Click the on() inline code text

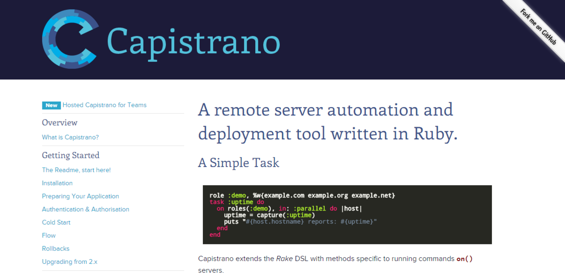(x=464, y=259)
